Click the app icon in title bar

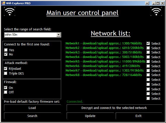(3, 3)
